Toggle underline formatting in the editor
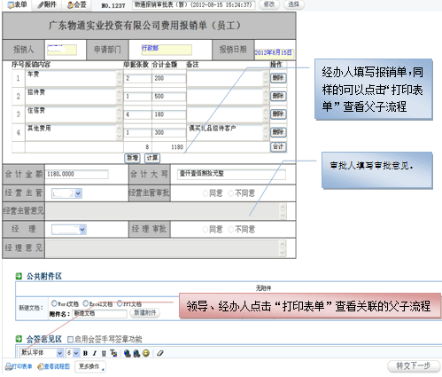 (x=104, y=353)
